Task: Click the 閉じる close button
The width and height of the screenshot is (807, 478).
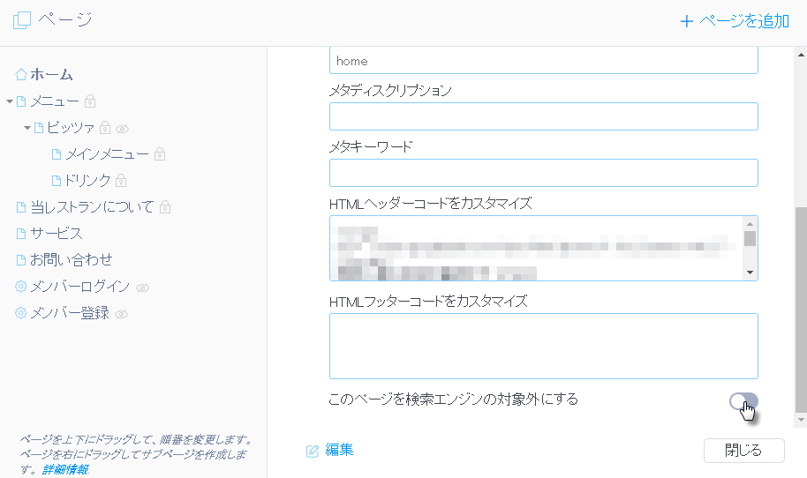Action: click(x=743, y=451)
